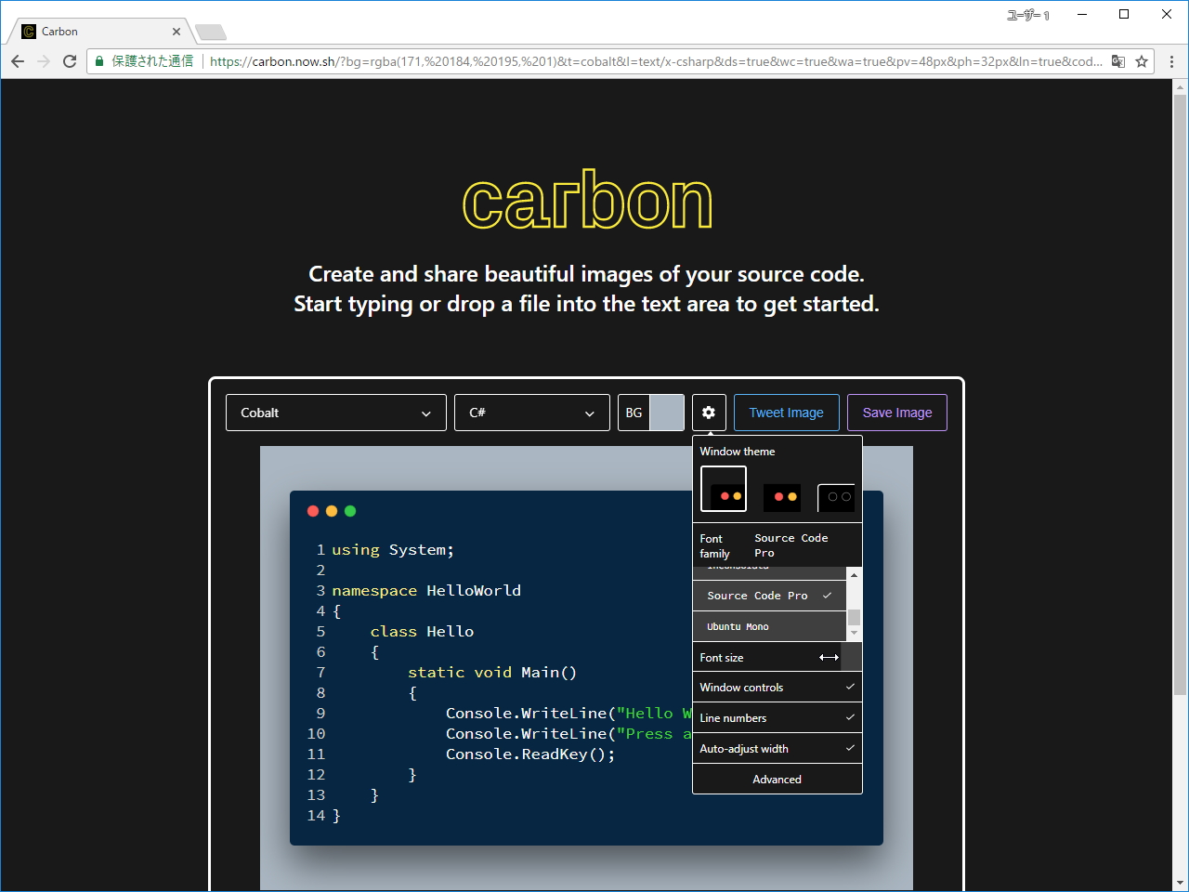Click the browser back arrow
Screen dimensions: 1189x892
point(18,61)
